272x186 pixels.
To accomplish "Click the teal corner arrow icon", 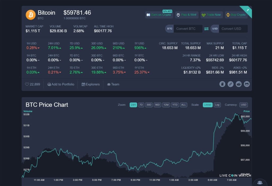I will 248,10.
